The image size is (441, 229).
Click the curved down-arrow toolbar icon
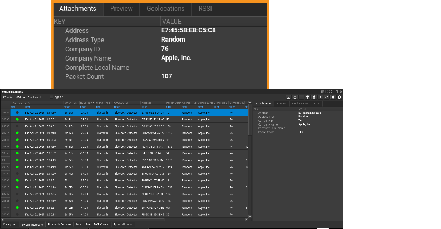coord(320,97)
